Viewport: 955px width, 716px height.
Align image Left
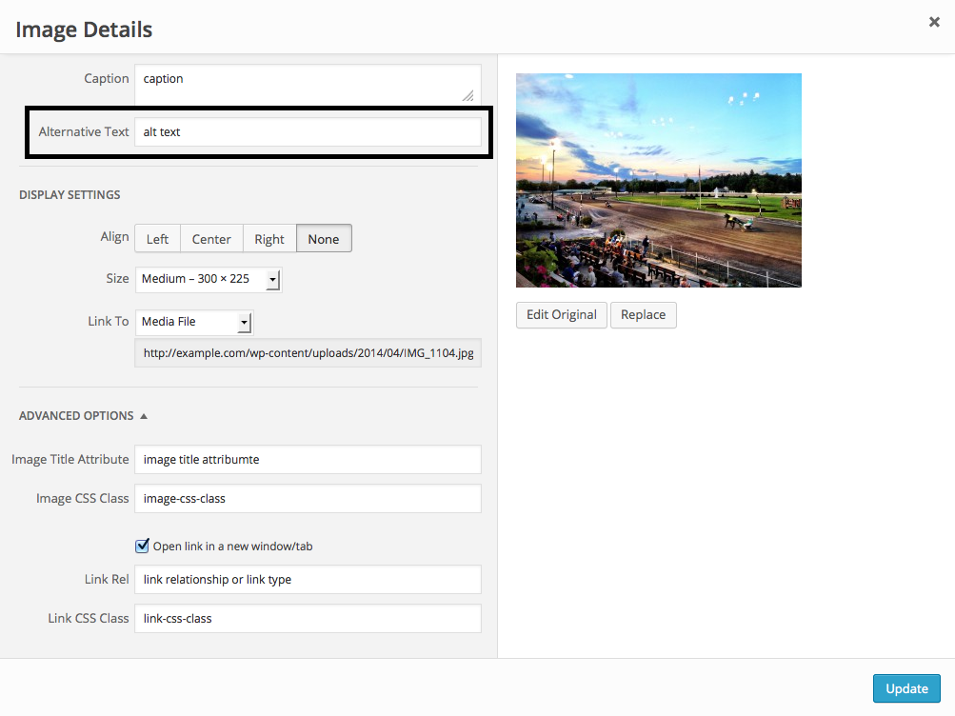click(x=157, y=239)
